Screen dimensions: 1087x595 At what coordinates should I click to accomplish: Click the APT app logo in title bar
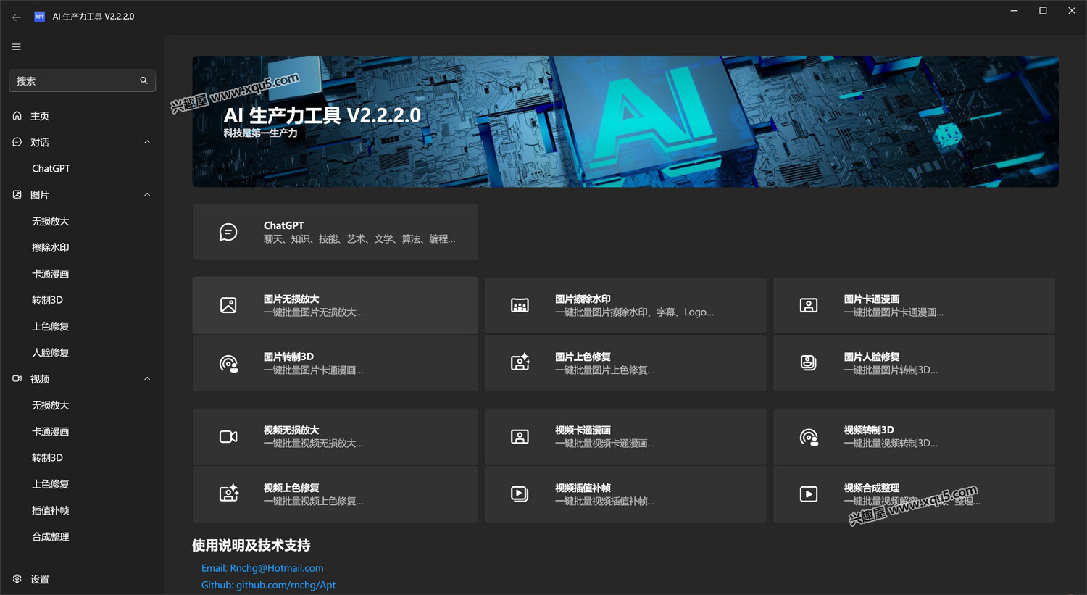coord(40,17)
